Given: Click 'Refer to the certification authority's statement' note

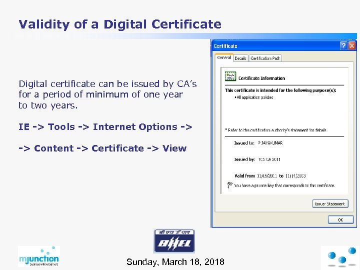Looking at the screenshot, I should click(x=275, y=130).
